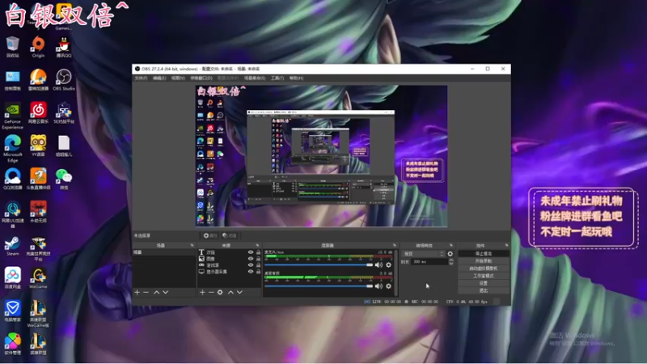Pop out the Scene Transitions dock via header icon
Image resolution: width=647 pixels, height=364 pixels.
[x=451, y=245]
